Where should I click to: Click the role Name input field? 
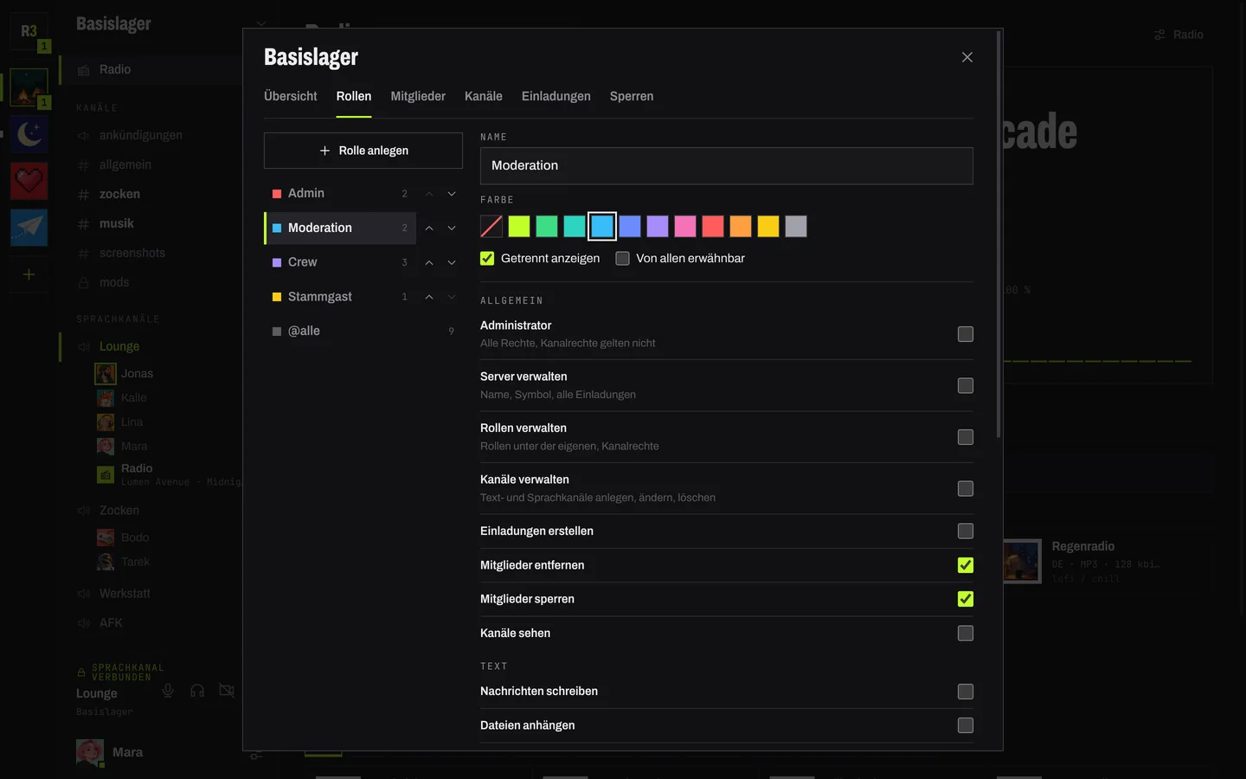pos(727,166)
